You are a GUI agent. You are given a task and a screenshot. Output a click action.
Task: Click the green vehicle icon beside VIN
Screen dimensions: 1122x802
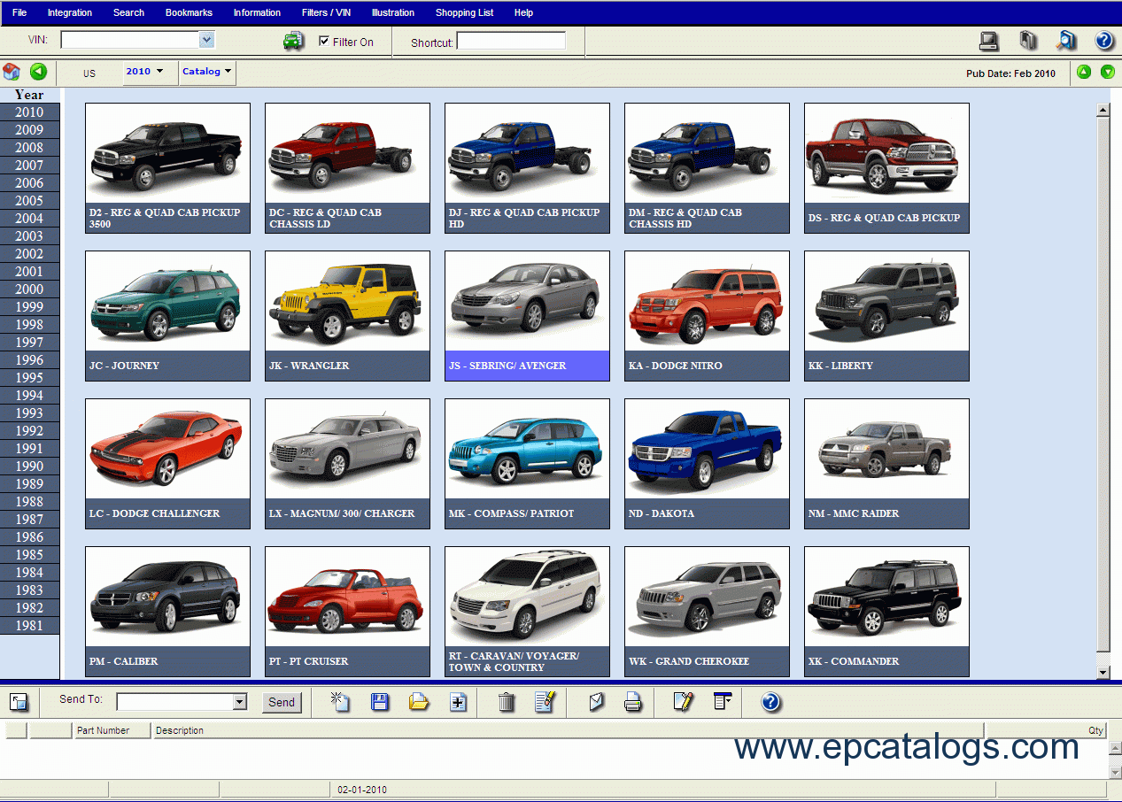293,41
